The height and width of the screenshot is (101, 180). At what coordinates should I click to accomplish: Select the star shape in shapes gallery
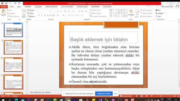(x=124, y=16)
